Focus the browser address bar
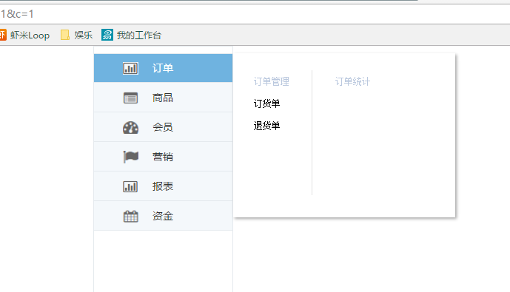The image size is (510, 292). pos(255,14)
